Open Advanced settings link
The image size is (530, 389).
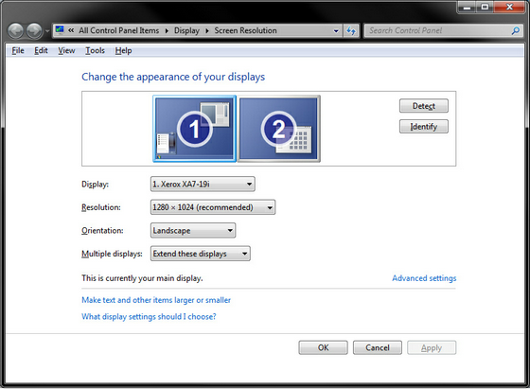point(424,278)
